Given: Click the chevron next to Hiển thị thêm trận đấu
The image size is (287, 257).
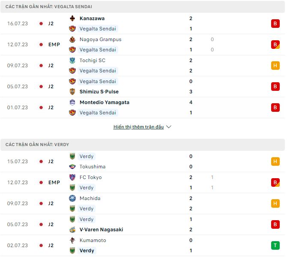Looking at the screenshot, I should (x=169, y=127).
